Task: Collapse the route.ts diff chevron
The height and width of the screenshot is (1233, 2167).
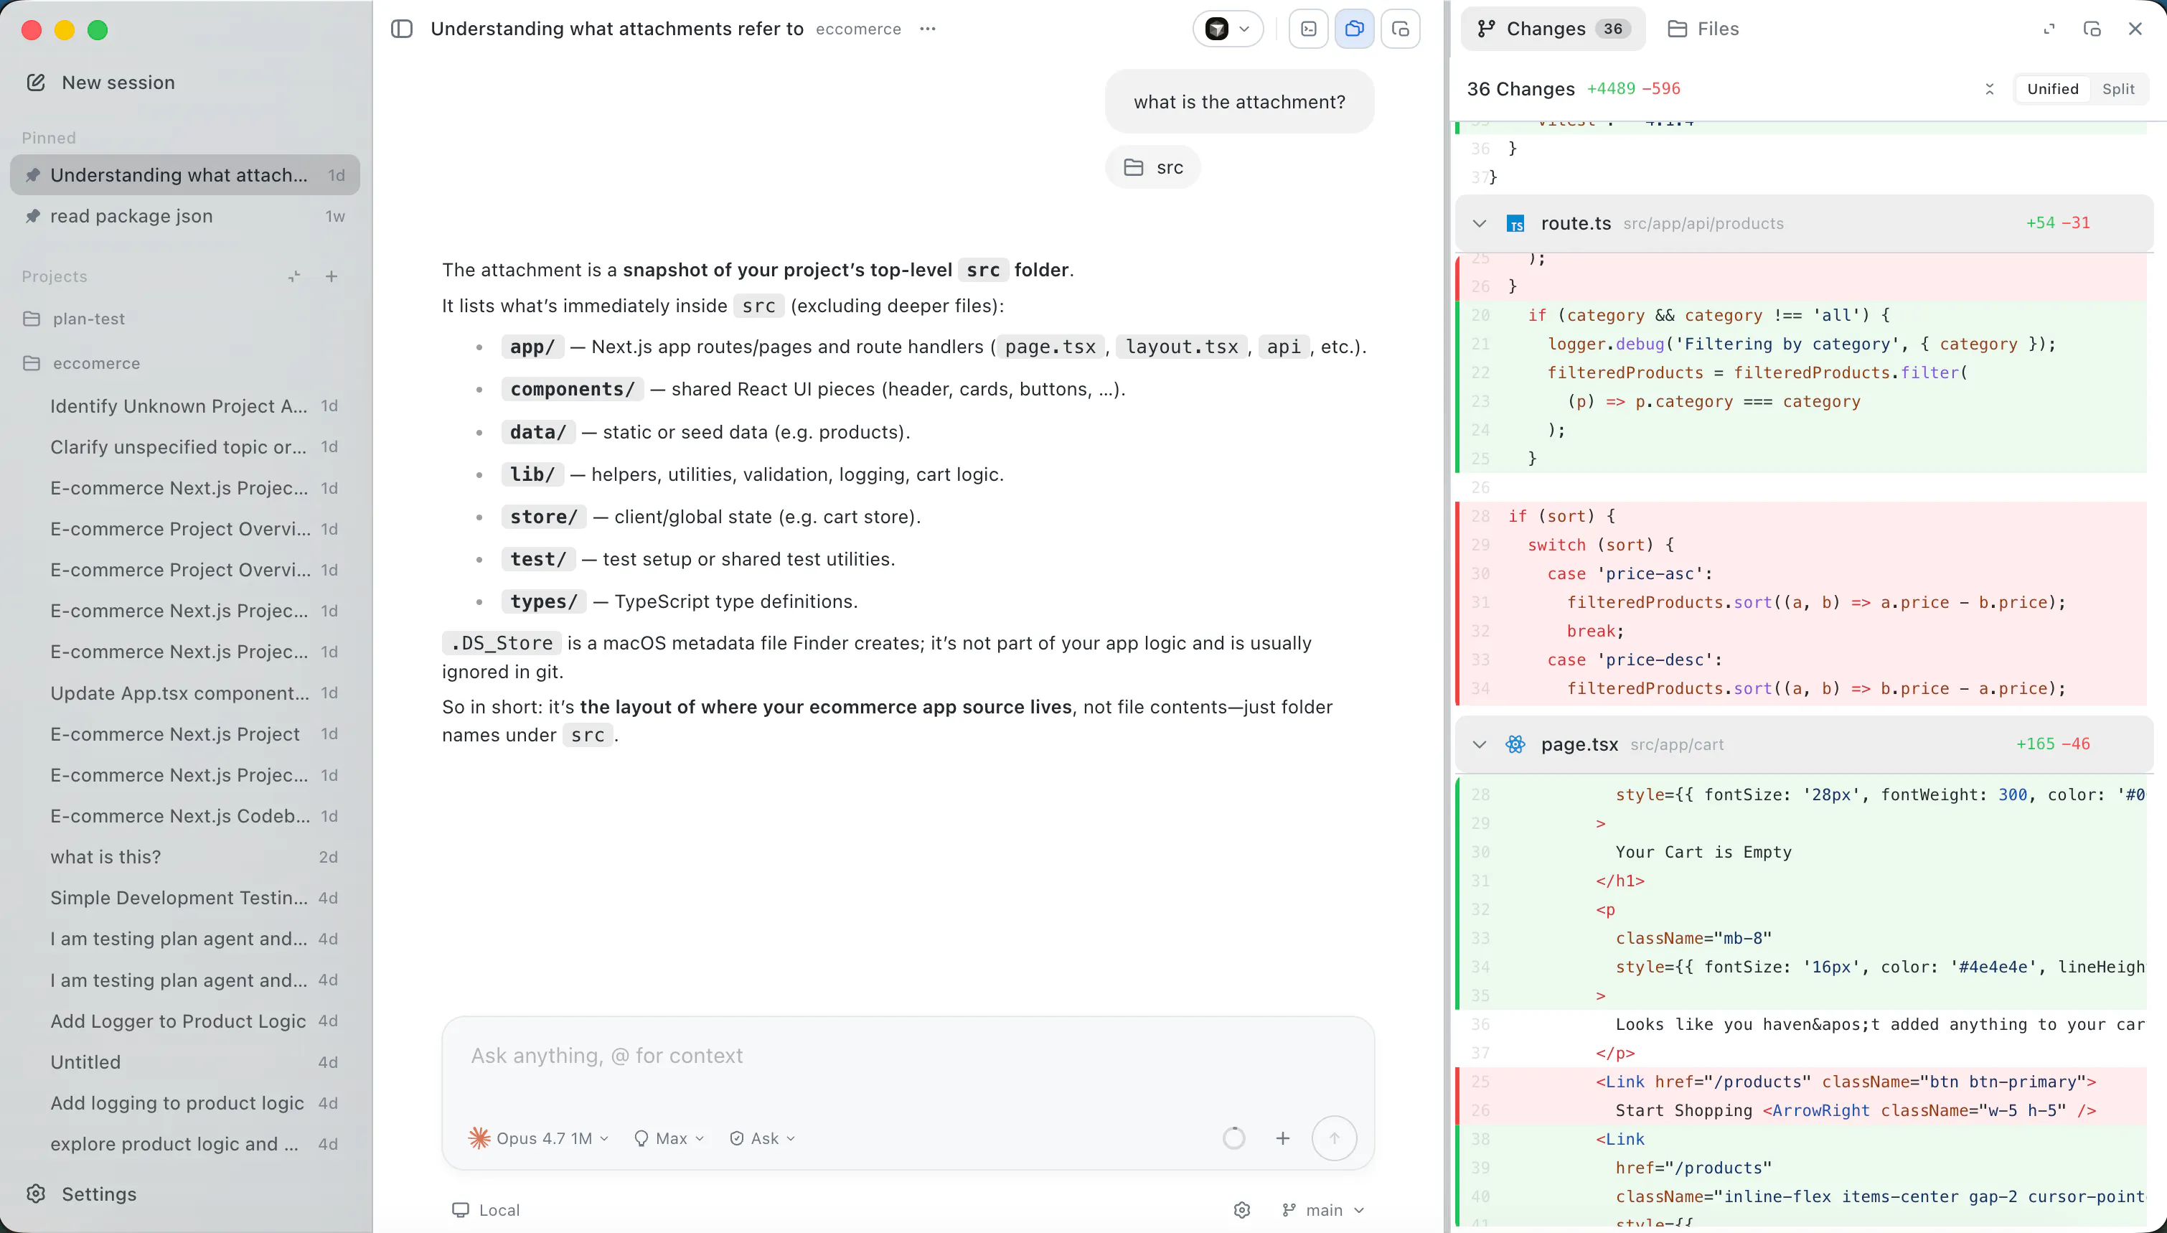Action: (1479, 224)
